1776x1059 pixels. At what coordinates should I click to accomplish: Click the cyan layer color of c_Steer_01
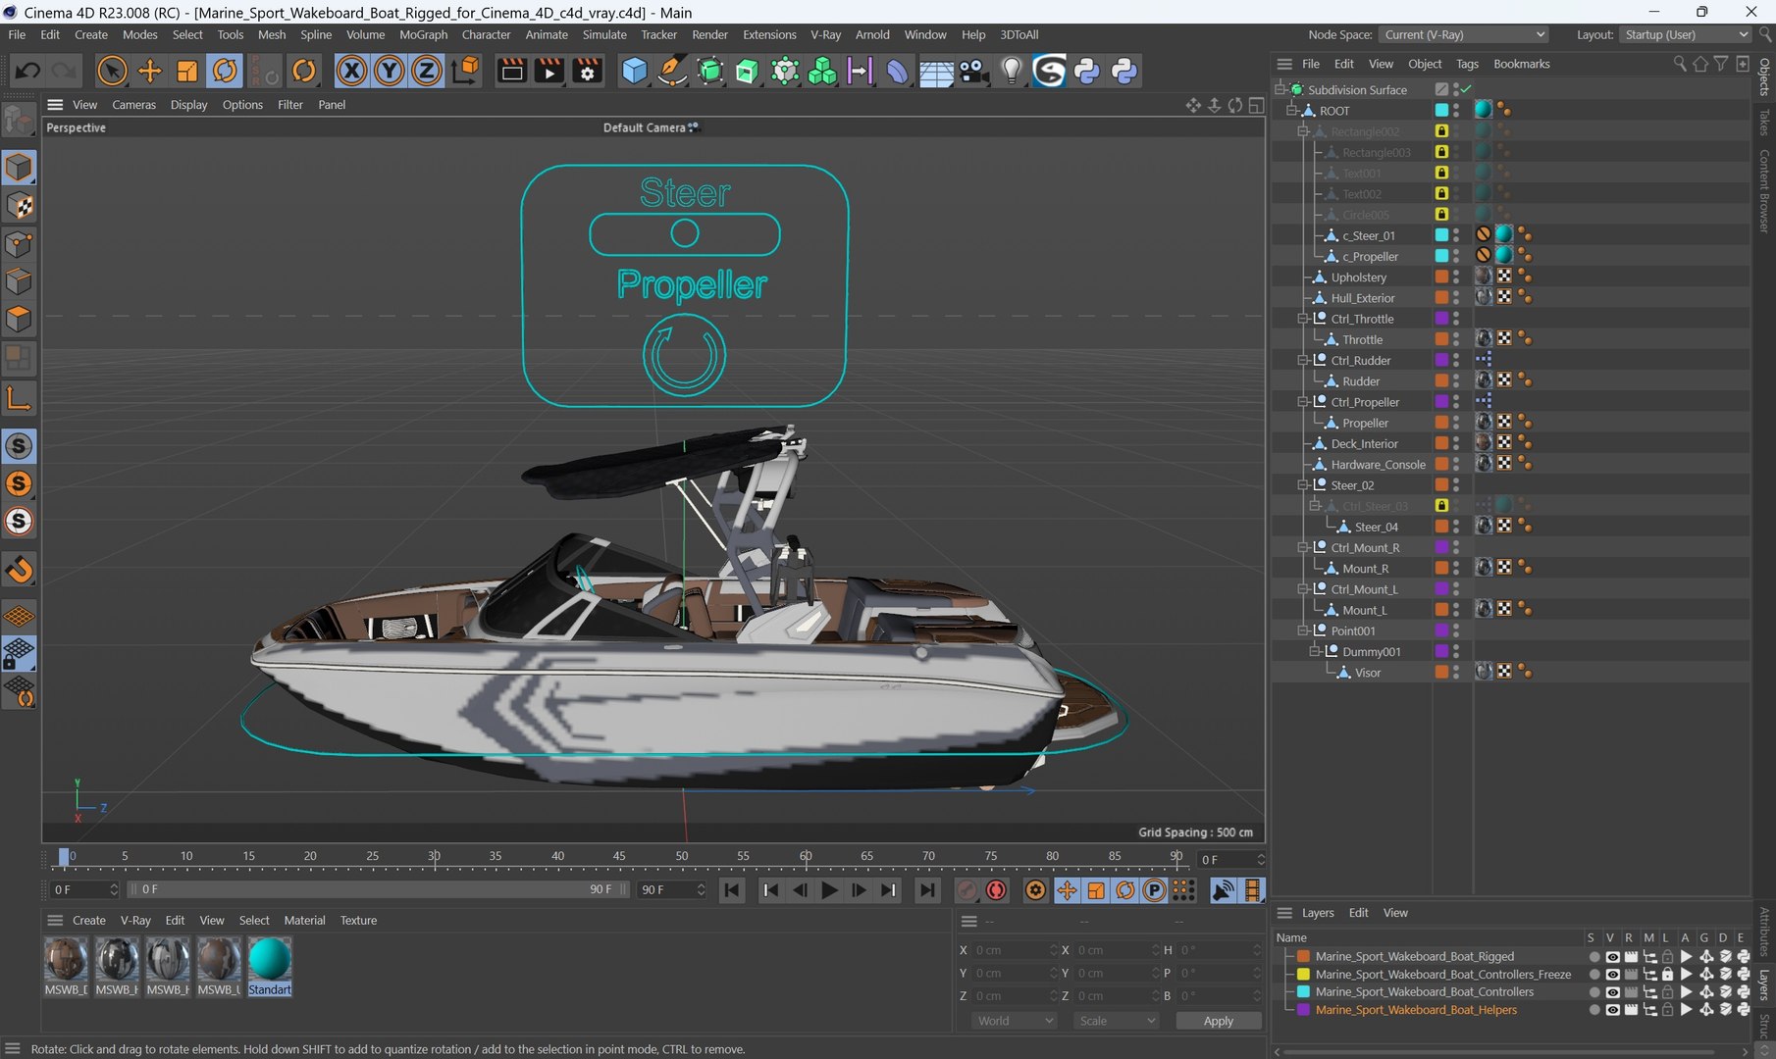(1441, 235)
